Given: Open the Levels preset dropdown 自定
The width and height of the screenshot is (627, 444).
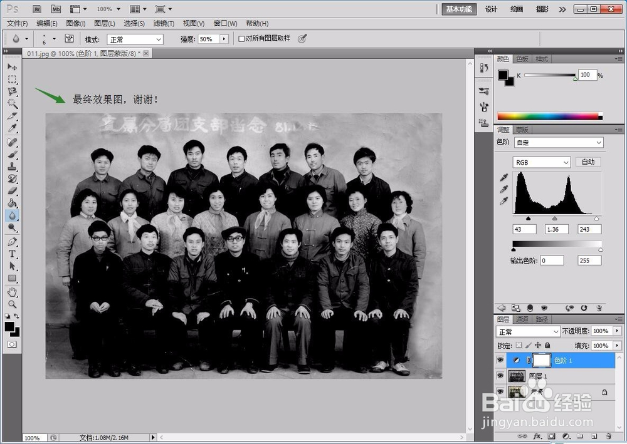Looking at the screenshot, I should [x=559, y=143].
